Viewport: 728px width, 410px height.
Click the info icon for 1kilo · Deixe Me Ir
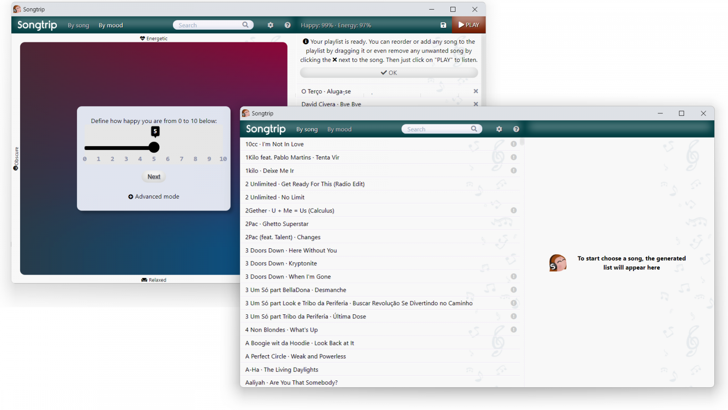pos(514,170)
